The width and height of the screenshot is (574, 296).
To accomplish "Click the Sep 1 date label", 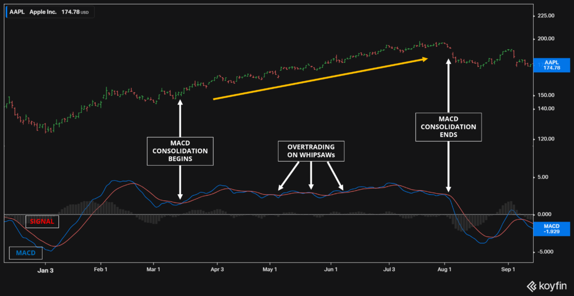I will point(508,269).
